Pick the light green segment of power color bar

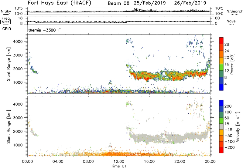(x=221, y=67)
